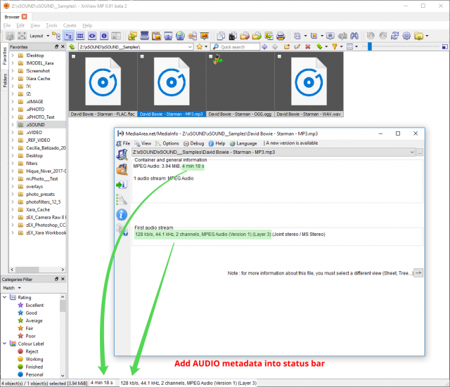Check the WAV file thumbnail checkbox

pos(279,56)
